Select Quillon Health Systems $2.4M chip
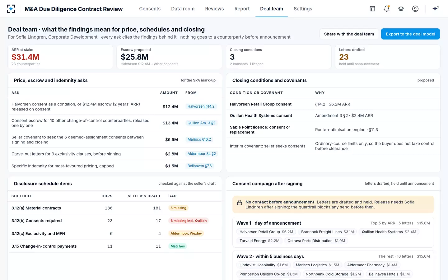The height and width of the screenshot is (280, 448). [389, 232]
